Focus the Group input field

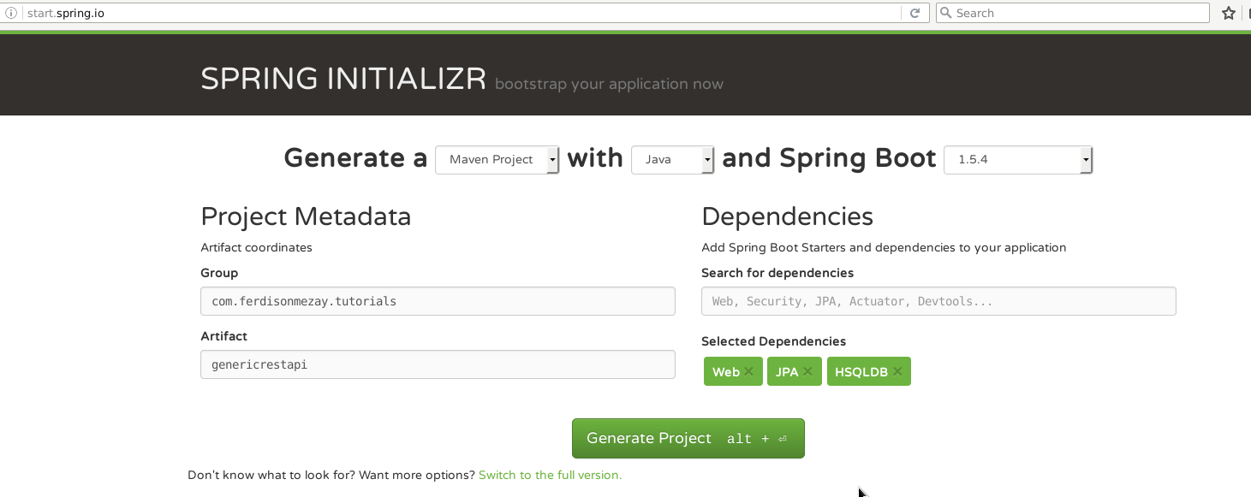(438, 301)
